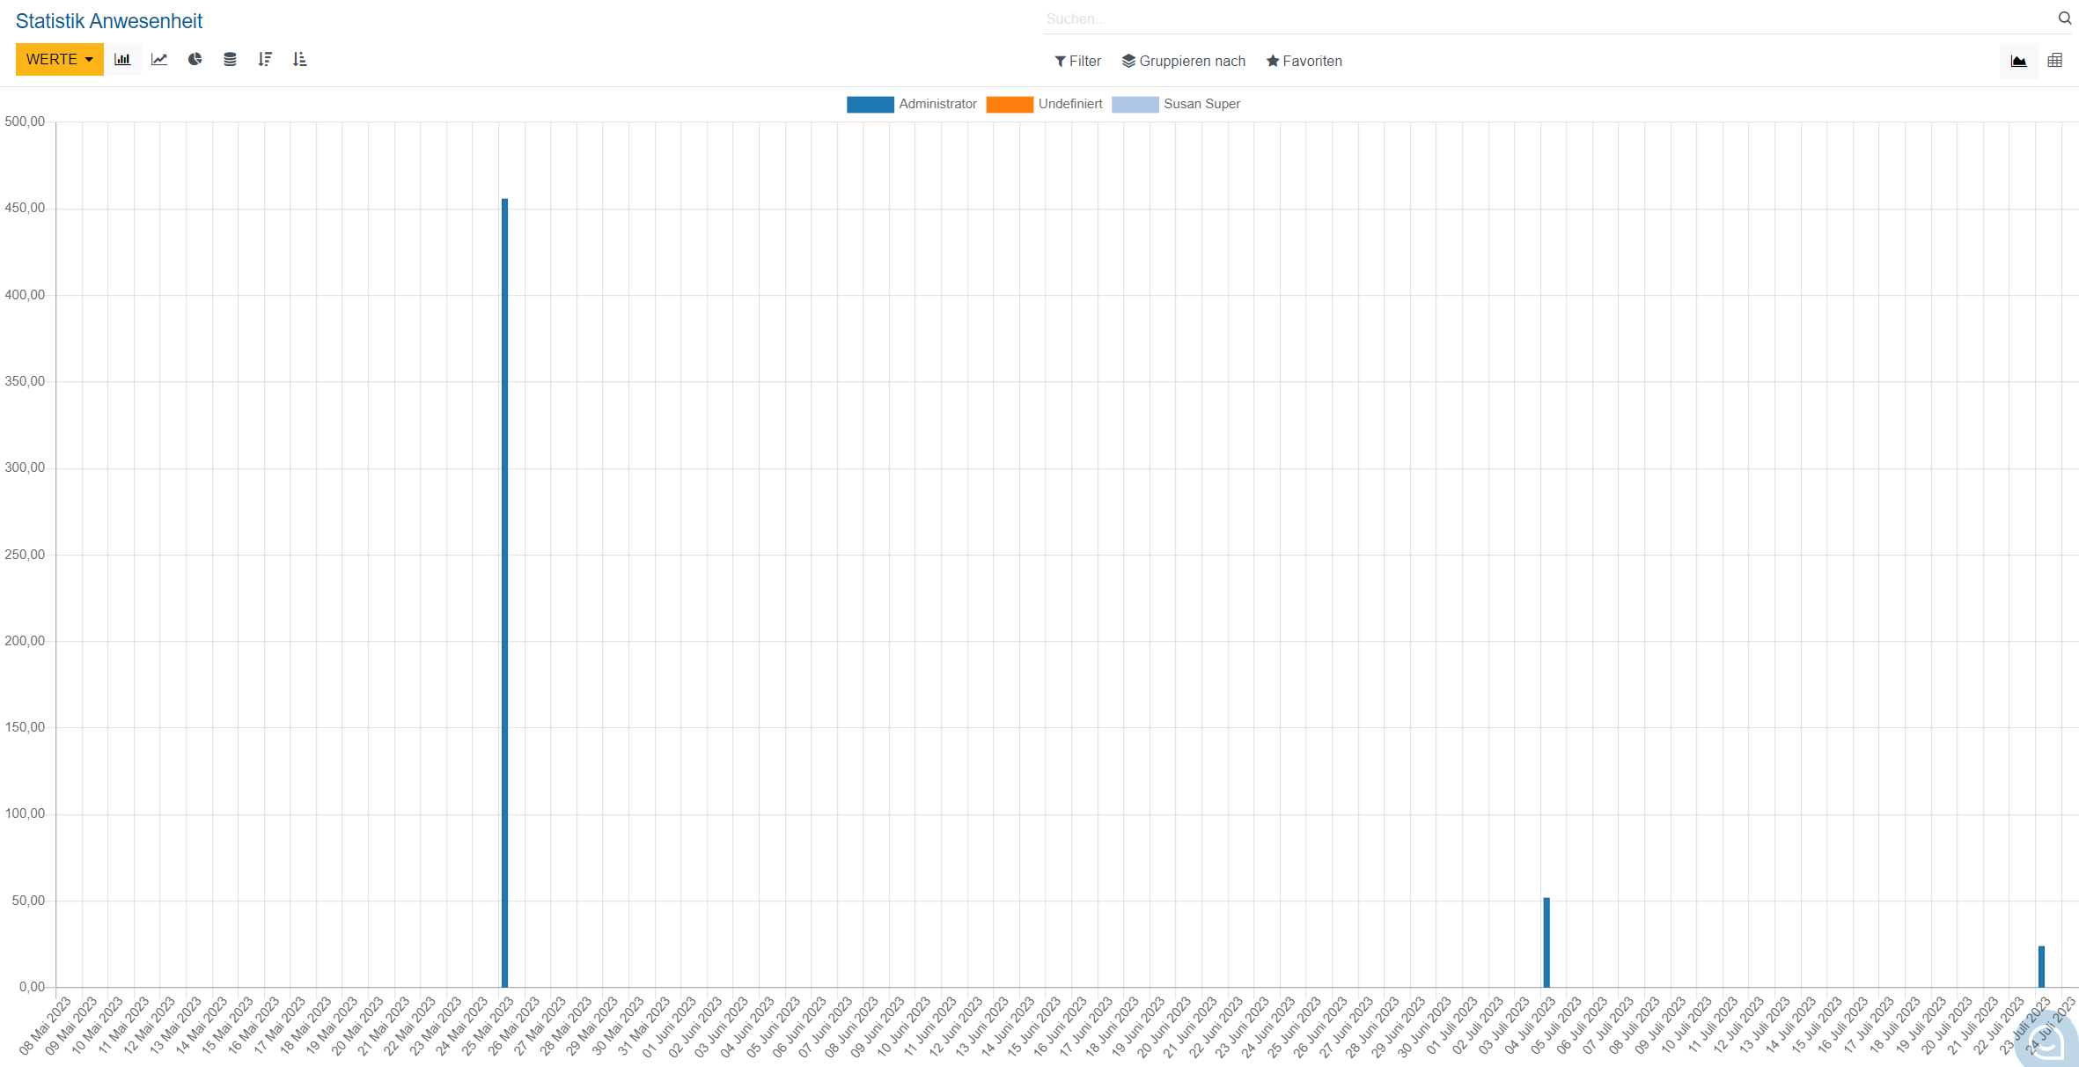Toggle Administrator series in legend

912,104
